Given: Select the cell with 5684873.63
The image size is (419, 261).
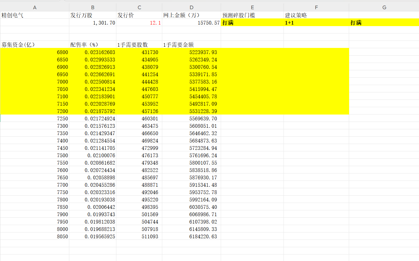Looking at the screenshot, I should click(x=191, y=141).
